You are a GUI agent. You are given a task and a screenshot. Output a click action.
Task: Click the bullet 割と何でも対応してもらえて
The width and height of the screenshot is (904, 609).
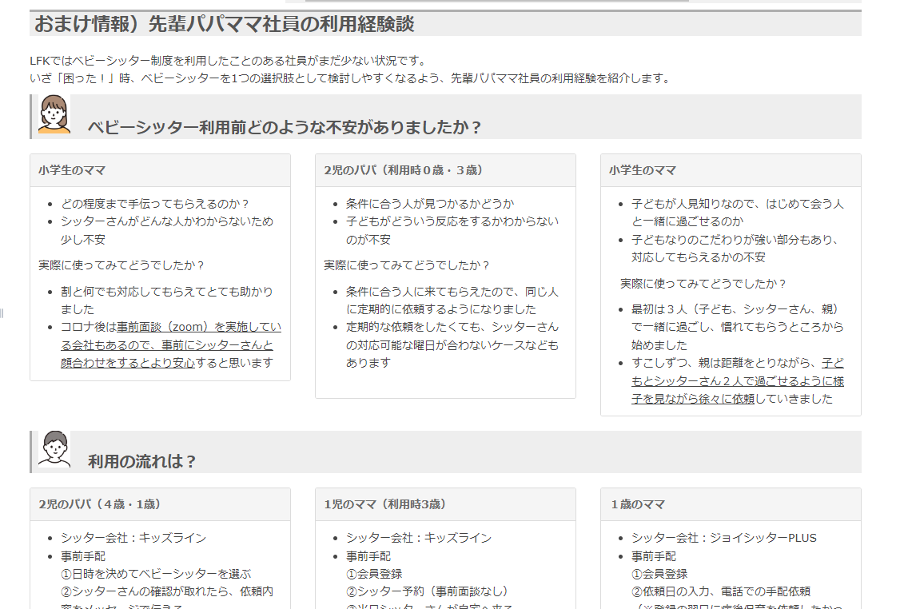pos(167,301)
